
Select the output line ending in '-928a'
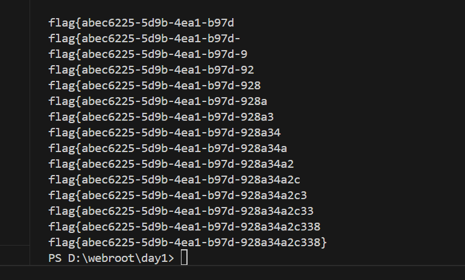[x=158, y=101]
